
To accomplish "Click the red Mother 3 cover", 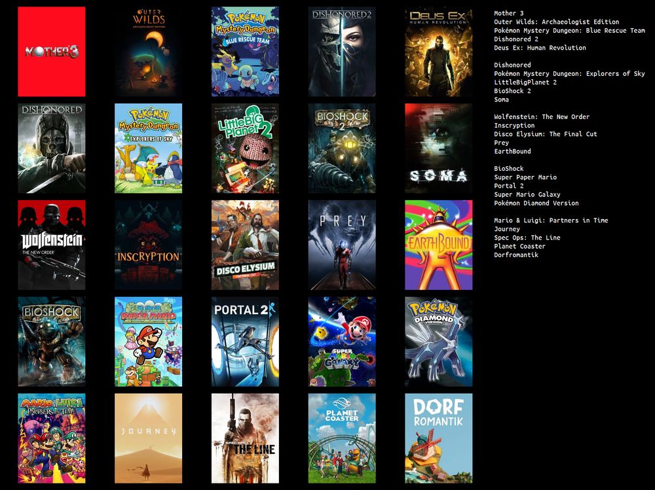I will (x=51, y=51).
